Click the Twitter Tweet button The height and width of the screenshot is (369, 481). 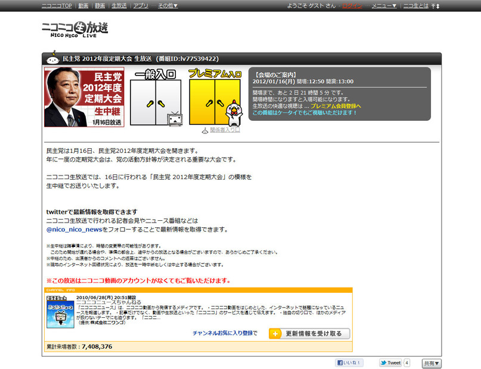390,363
